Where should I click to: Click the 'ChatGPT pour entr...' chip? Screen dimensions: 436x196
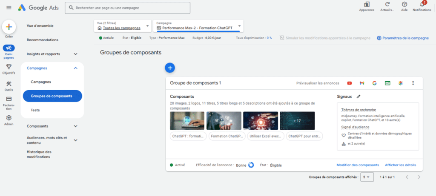coord(304,136)
